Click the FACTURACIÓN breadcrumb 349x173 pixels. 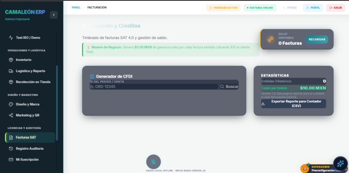(x=97, y=7)
